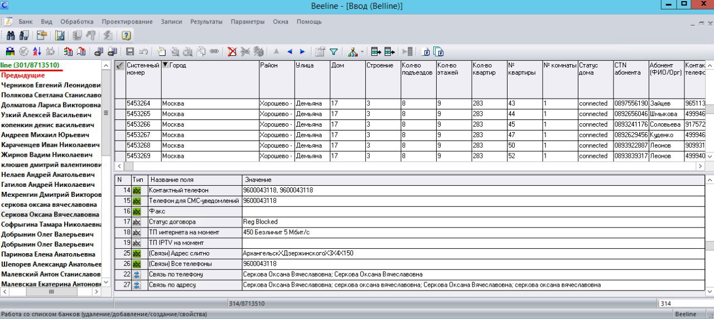Click the link type icon for Связь по адресу
This screenshot has height=319, width=714.
[137, 285]
